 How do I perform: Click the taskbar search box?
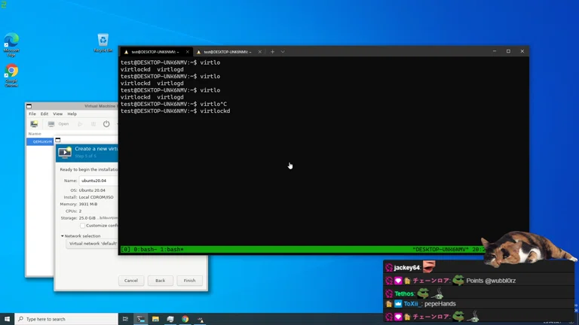(66, 319)
